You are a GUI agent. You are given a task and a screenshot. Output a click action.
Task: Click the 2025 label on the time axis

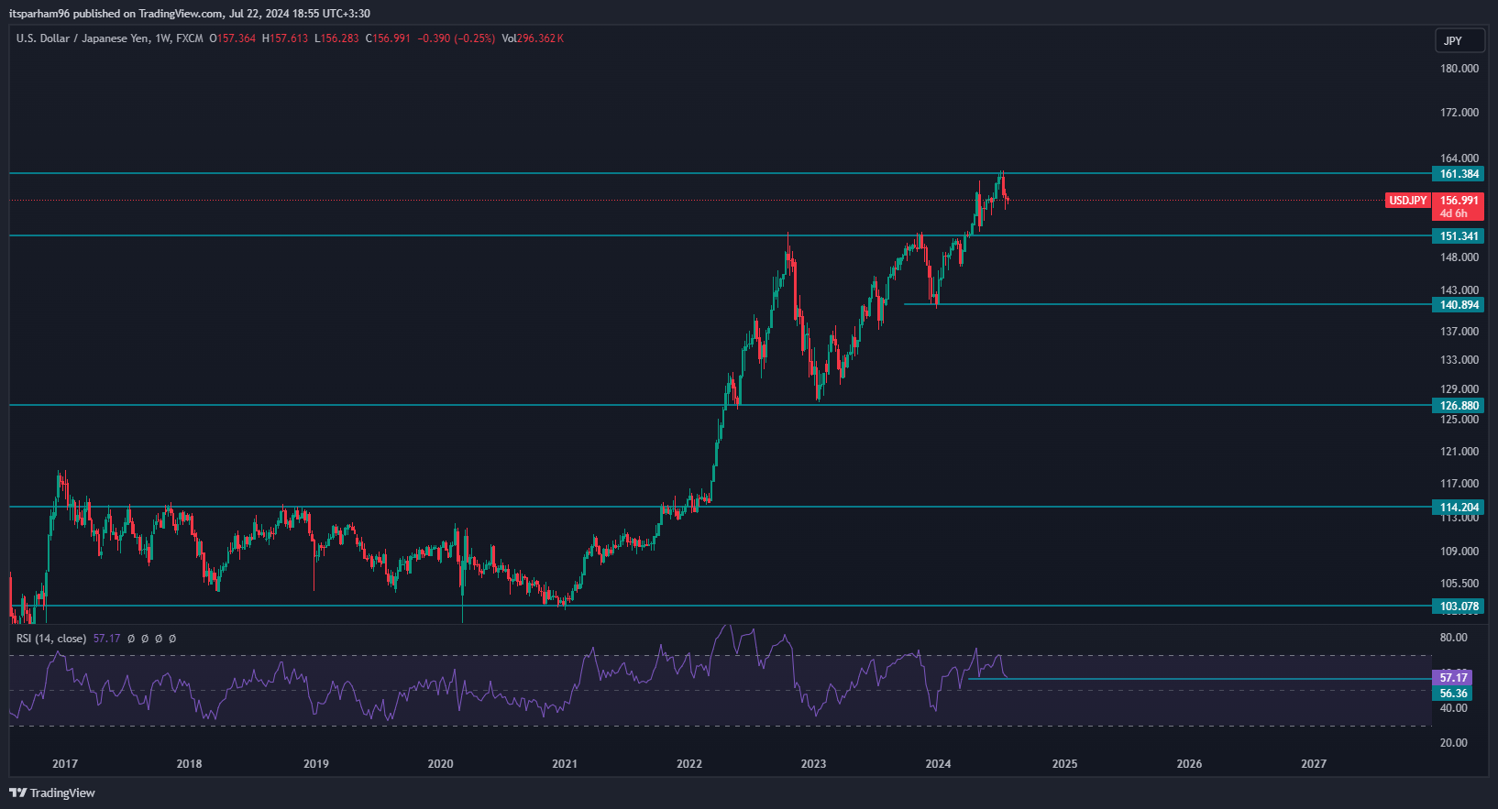(1065, 764)
